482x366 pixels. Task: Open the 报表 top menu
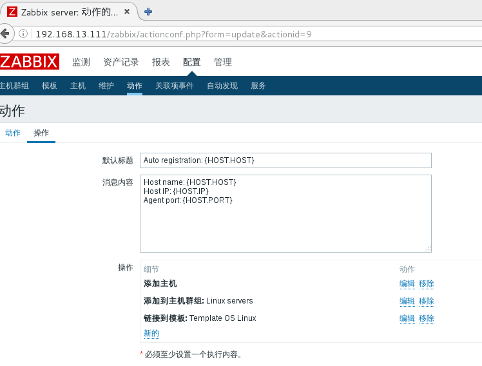(160, 62)
